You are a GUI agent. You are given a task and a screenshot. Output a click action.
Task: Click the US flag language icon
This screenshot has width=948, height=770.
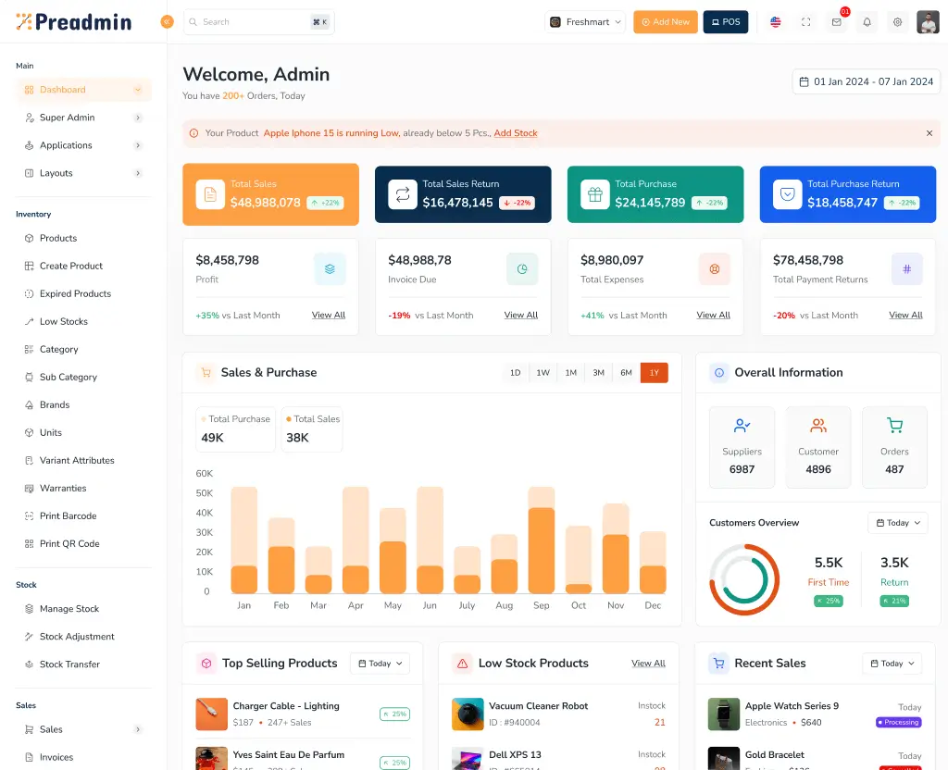tap(775, 21)
